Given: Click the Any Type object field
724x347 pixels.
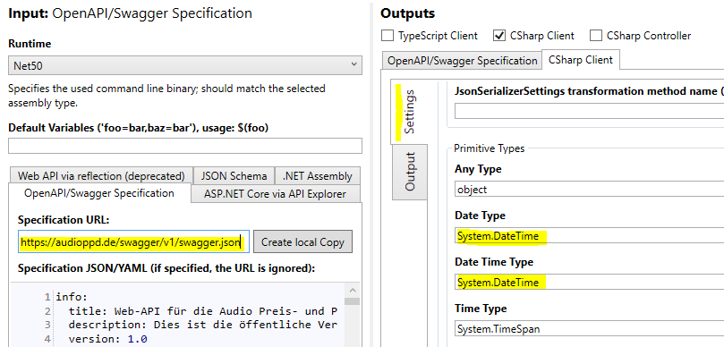Looking at the screenshot, I should [x=589, y=190].
